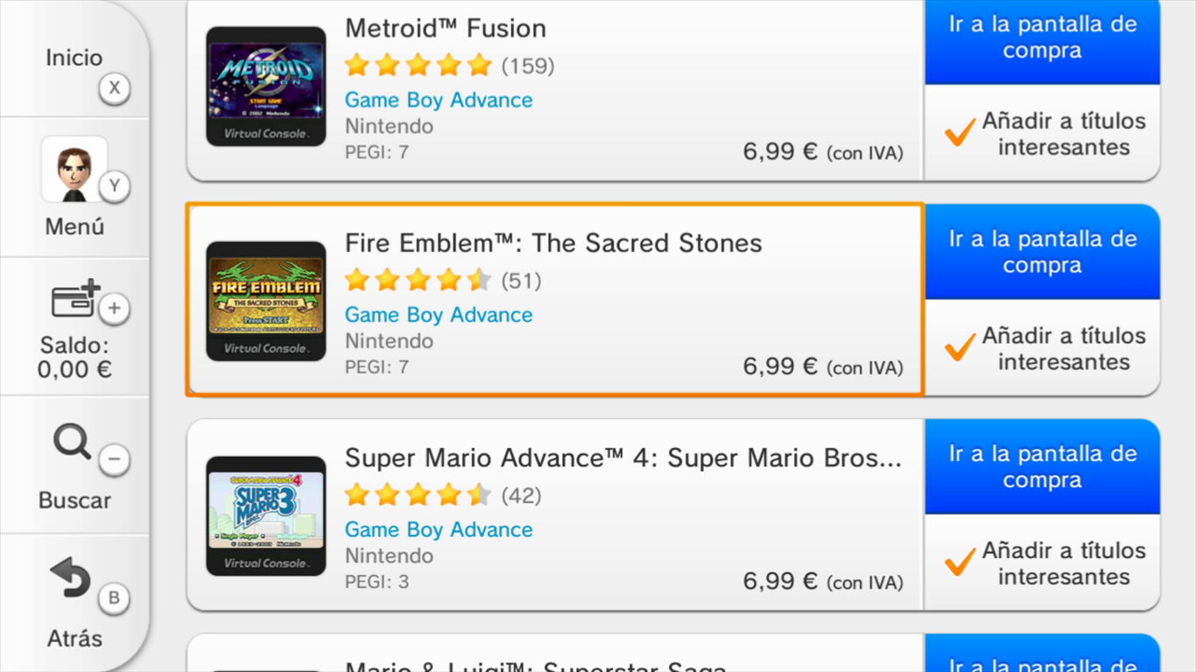Click Metroid Fusion star rating
Screen dimensions: 1196x672
tap(418, 66)
